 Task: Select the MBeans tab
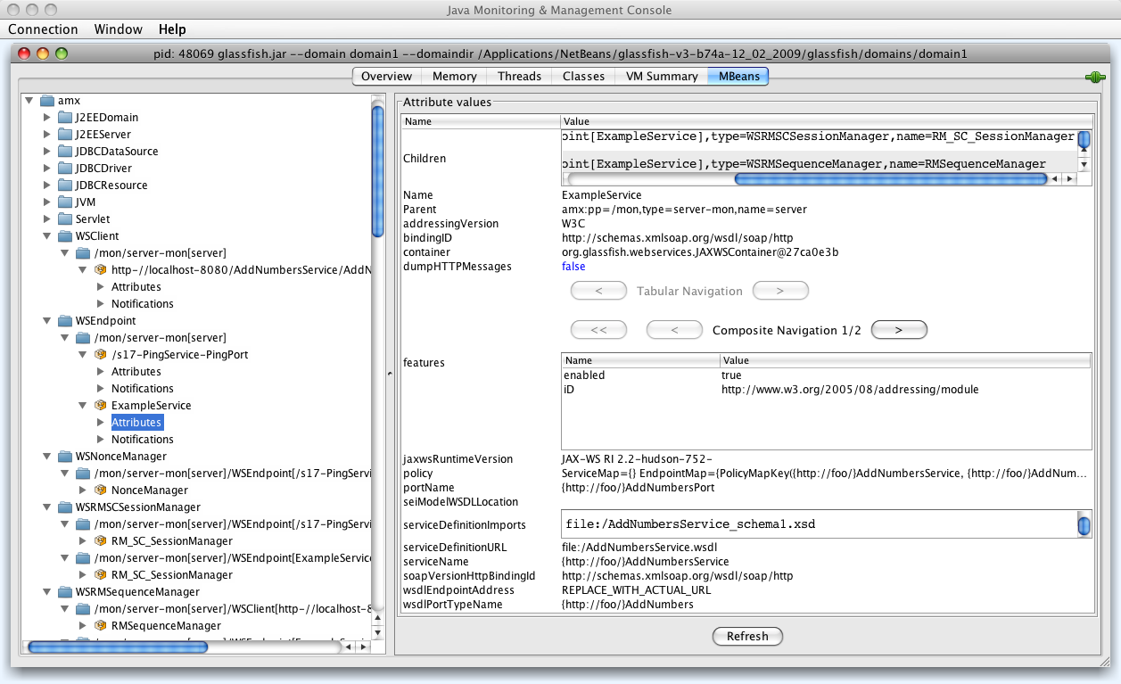(x=738, y=77)
